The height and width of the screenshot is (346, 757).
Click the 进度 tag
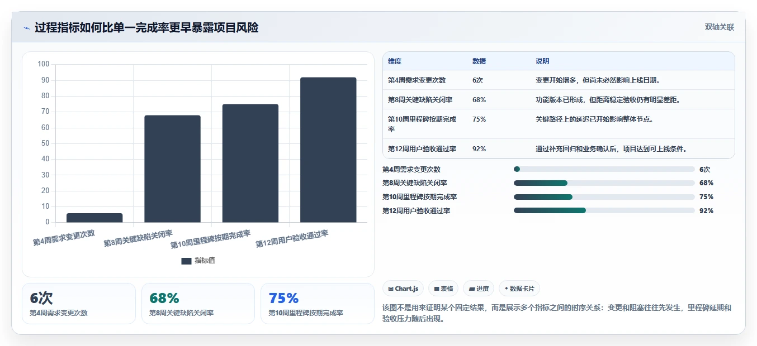click(x=479, y=289)
